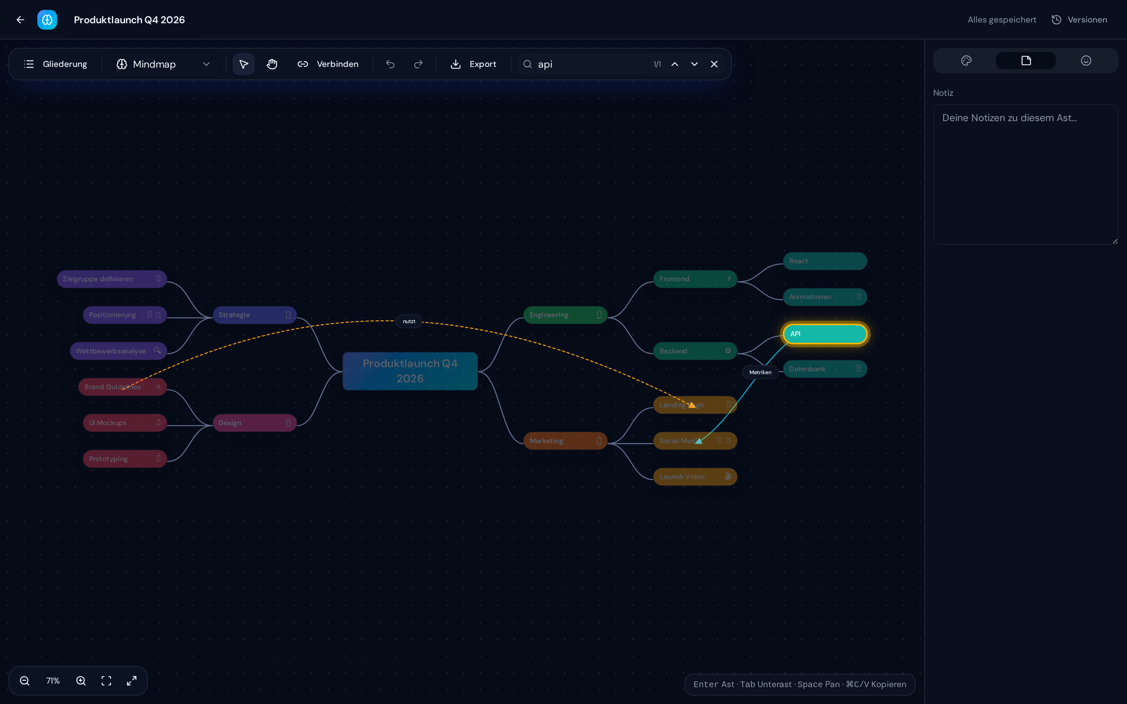Click the zoom out icon
Image resolution: width=1127 pixels, height=704 pixels.
pyautogui.click(x=25, y=681)
